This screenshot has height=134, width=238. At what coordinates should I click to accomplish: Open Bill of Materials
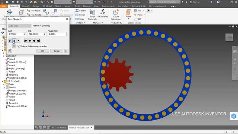tap(92, 15)
